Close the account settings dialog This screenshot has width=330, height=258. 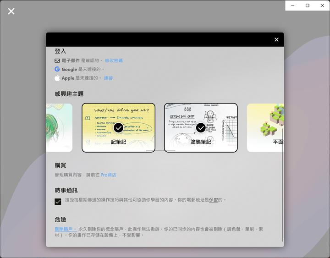tap(276, 39)
